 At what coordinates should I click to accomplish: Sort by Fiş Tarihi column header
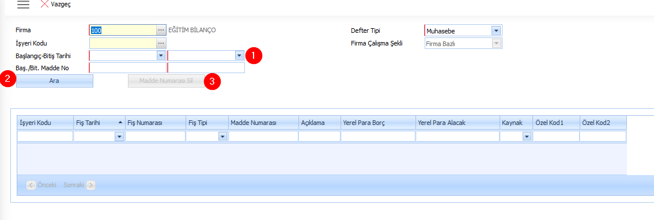(99, 123)
